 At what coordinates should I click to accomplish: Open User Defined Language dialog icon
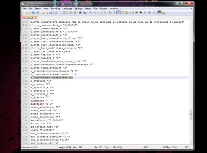pyautogui.click(x=123, y=12)
